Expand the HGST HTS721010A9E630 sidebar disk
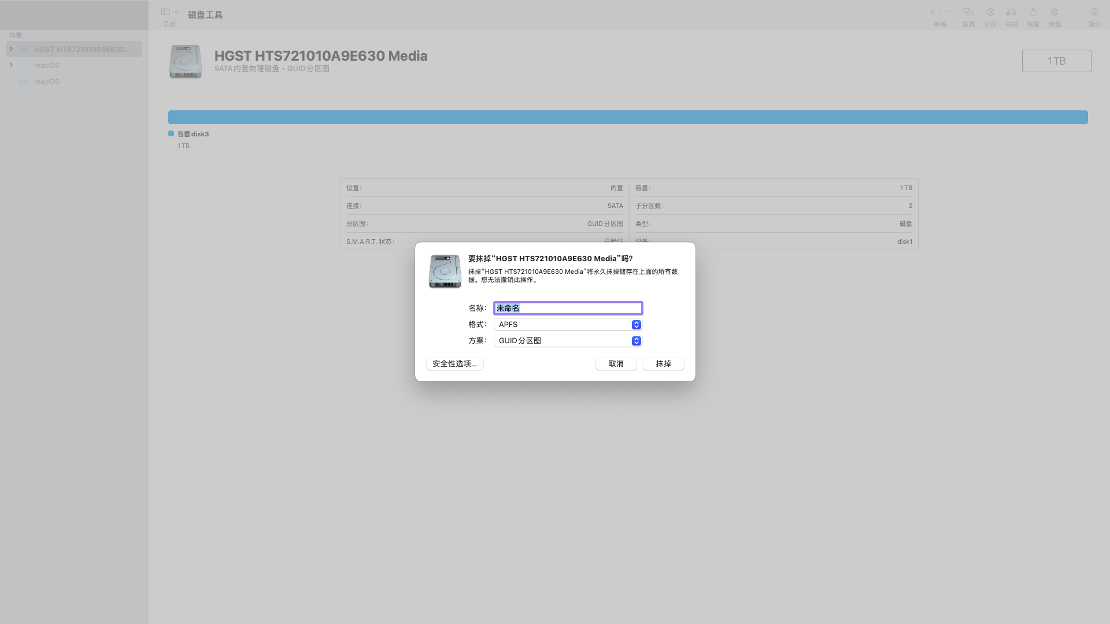This screenshot has height=624, width=1110. coord(11,49)
